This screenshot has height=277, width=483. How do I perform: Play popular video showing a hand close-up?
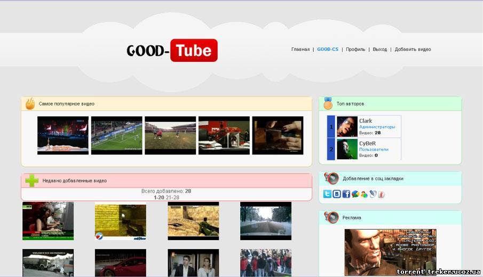pyautogui.click(x=278, y=135)
